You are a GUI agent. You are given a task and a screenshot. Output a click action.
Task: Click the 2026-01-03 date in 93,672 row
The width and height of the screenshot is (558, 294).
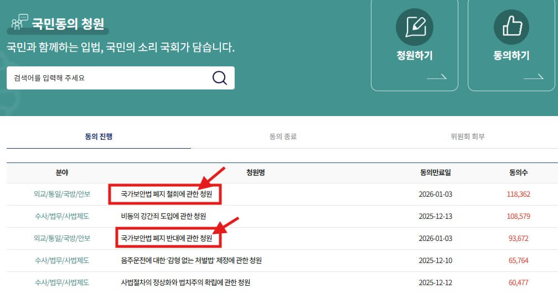[x=435, y=238]
